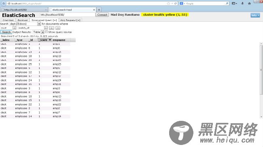The height and width of the screenshot is (147, 263).
Task: Click the id cell 18
Action: point(30,56)
